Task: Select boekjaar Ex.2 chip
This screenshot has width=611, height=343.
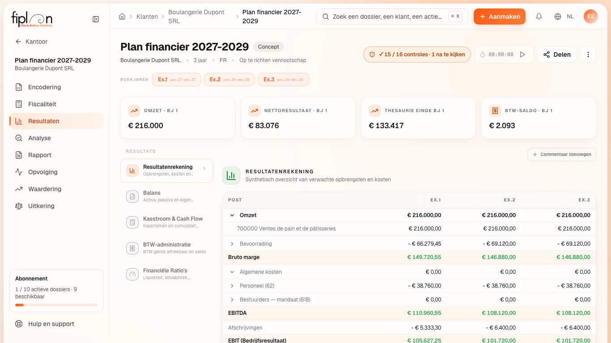Action: coord(229,79)
